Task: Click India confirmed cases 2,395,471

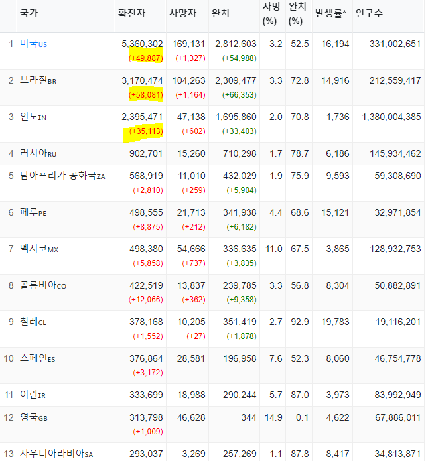Action: [x=142, y=117]
